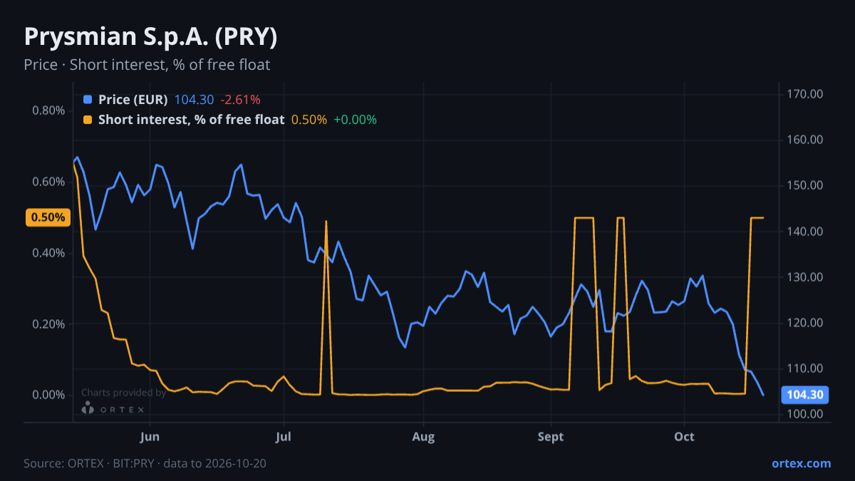Click the 140.00 right axis label
The height and width of the screenshot is (481, 855).
[806, 232]
